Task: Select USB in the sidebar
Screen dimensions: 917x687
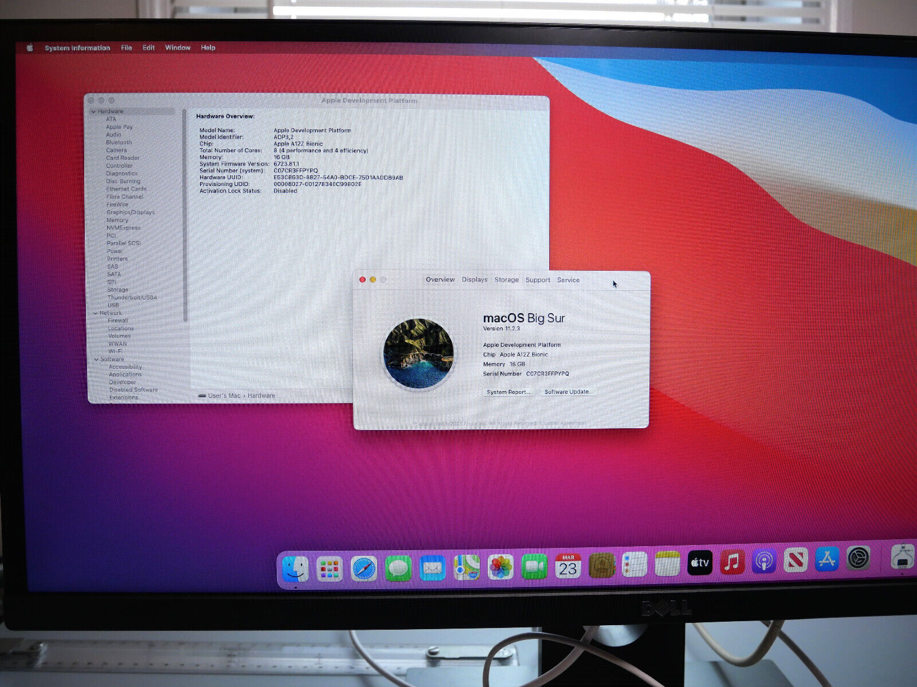Action: [x=113, y=305]
